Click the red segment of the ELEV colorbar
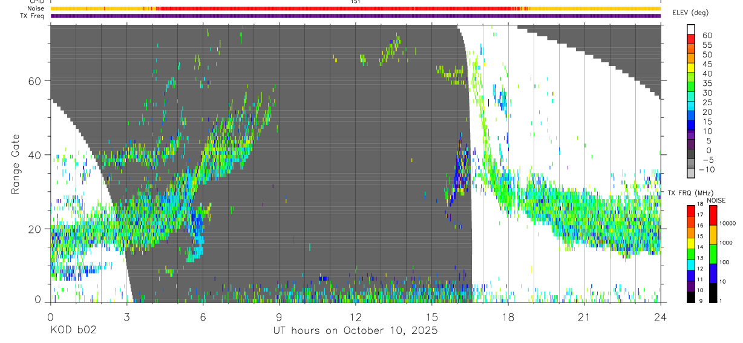The width and height of the screenshot is (743, 343). (x=691, y=39)
